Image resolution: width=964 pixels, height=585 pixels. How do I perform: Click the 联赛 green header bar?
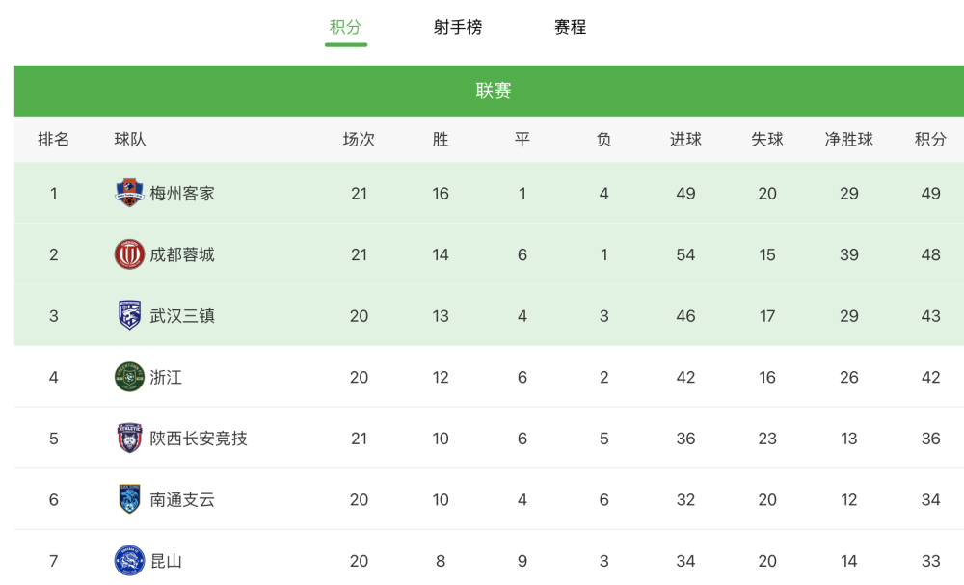[x=489, y=91]
